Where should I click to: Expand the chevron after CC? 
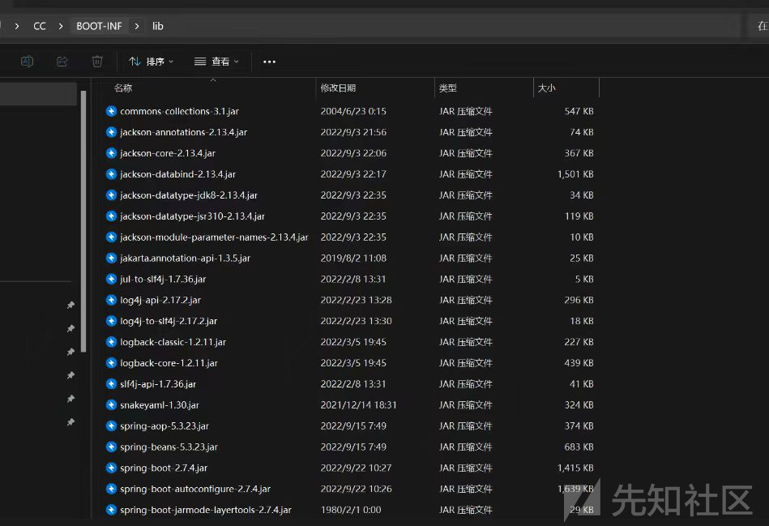click(61, 26)
